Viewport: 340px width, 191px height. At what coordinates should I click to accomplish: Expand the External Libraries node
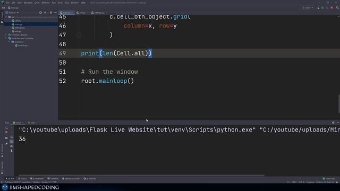click(x=6, y=34)
